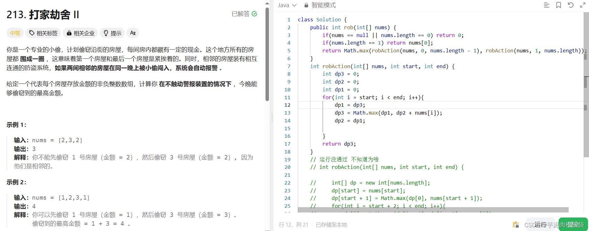
Task: Click the '行 12, 列 21' status text
Action: click(x=294, y=225)
